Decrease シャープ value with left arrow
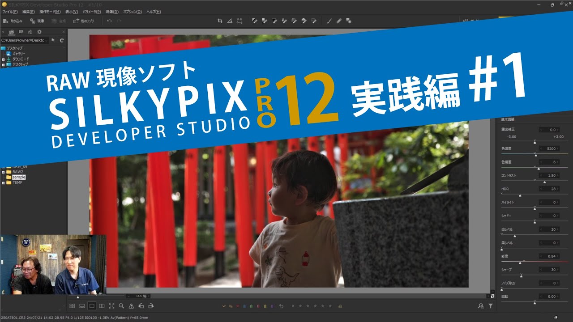 click(540, 270)
